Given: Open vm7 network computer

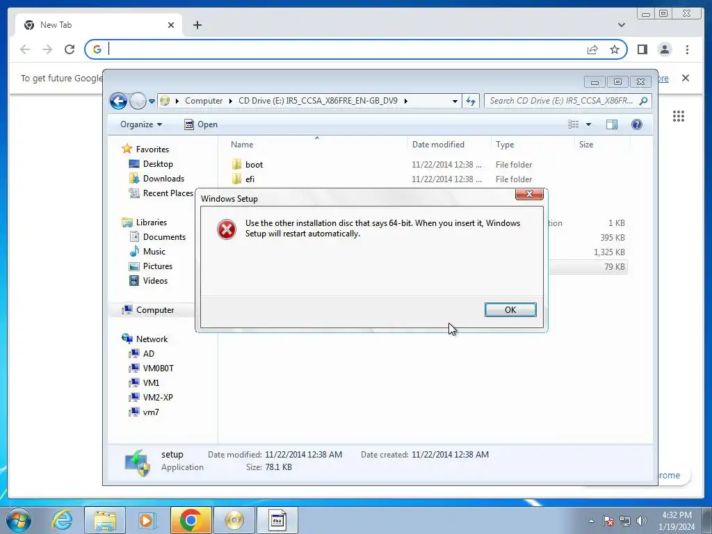Looking at the screenshot, I should click(x=151, y=412).
